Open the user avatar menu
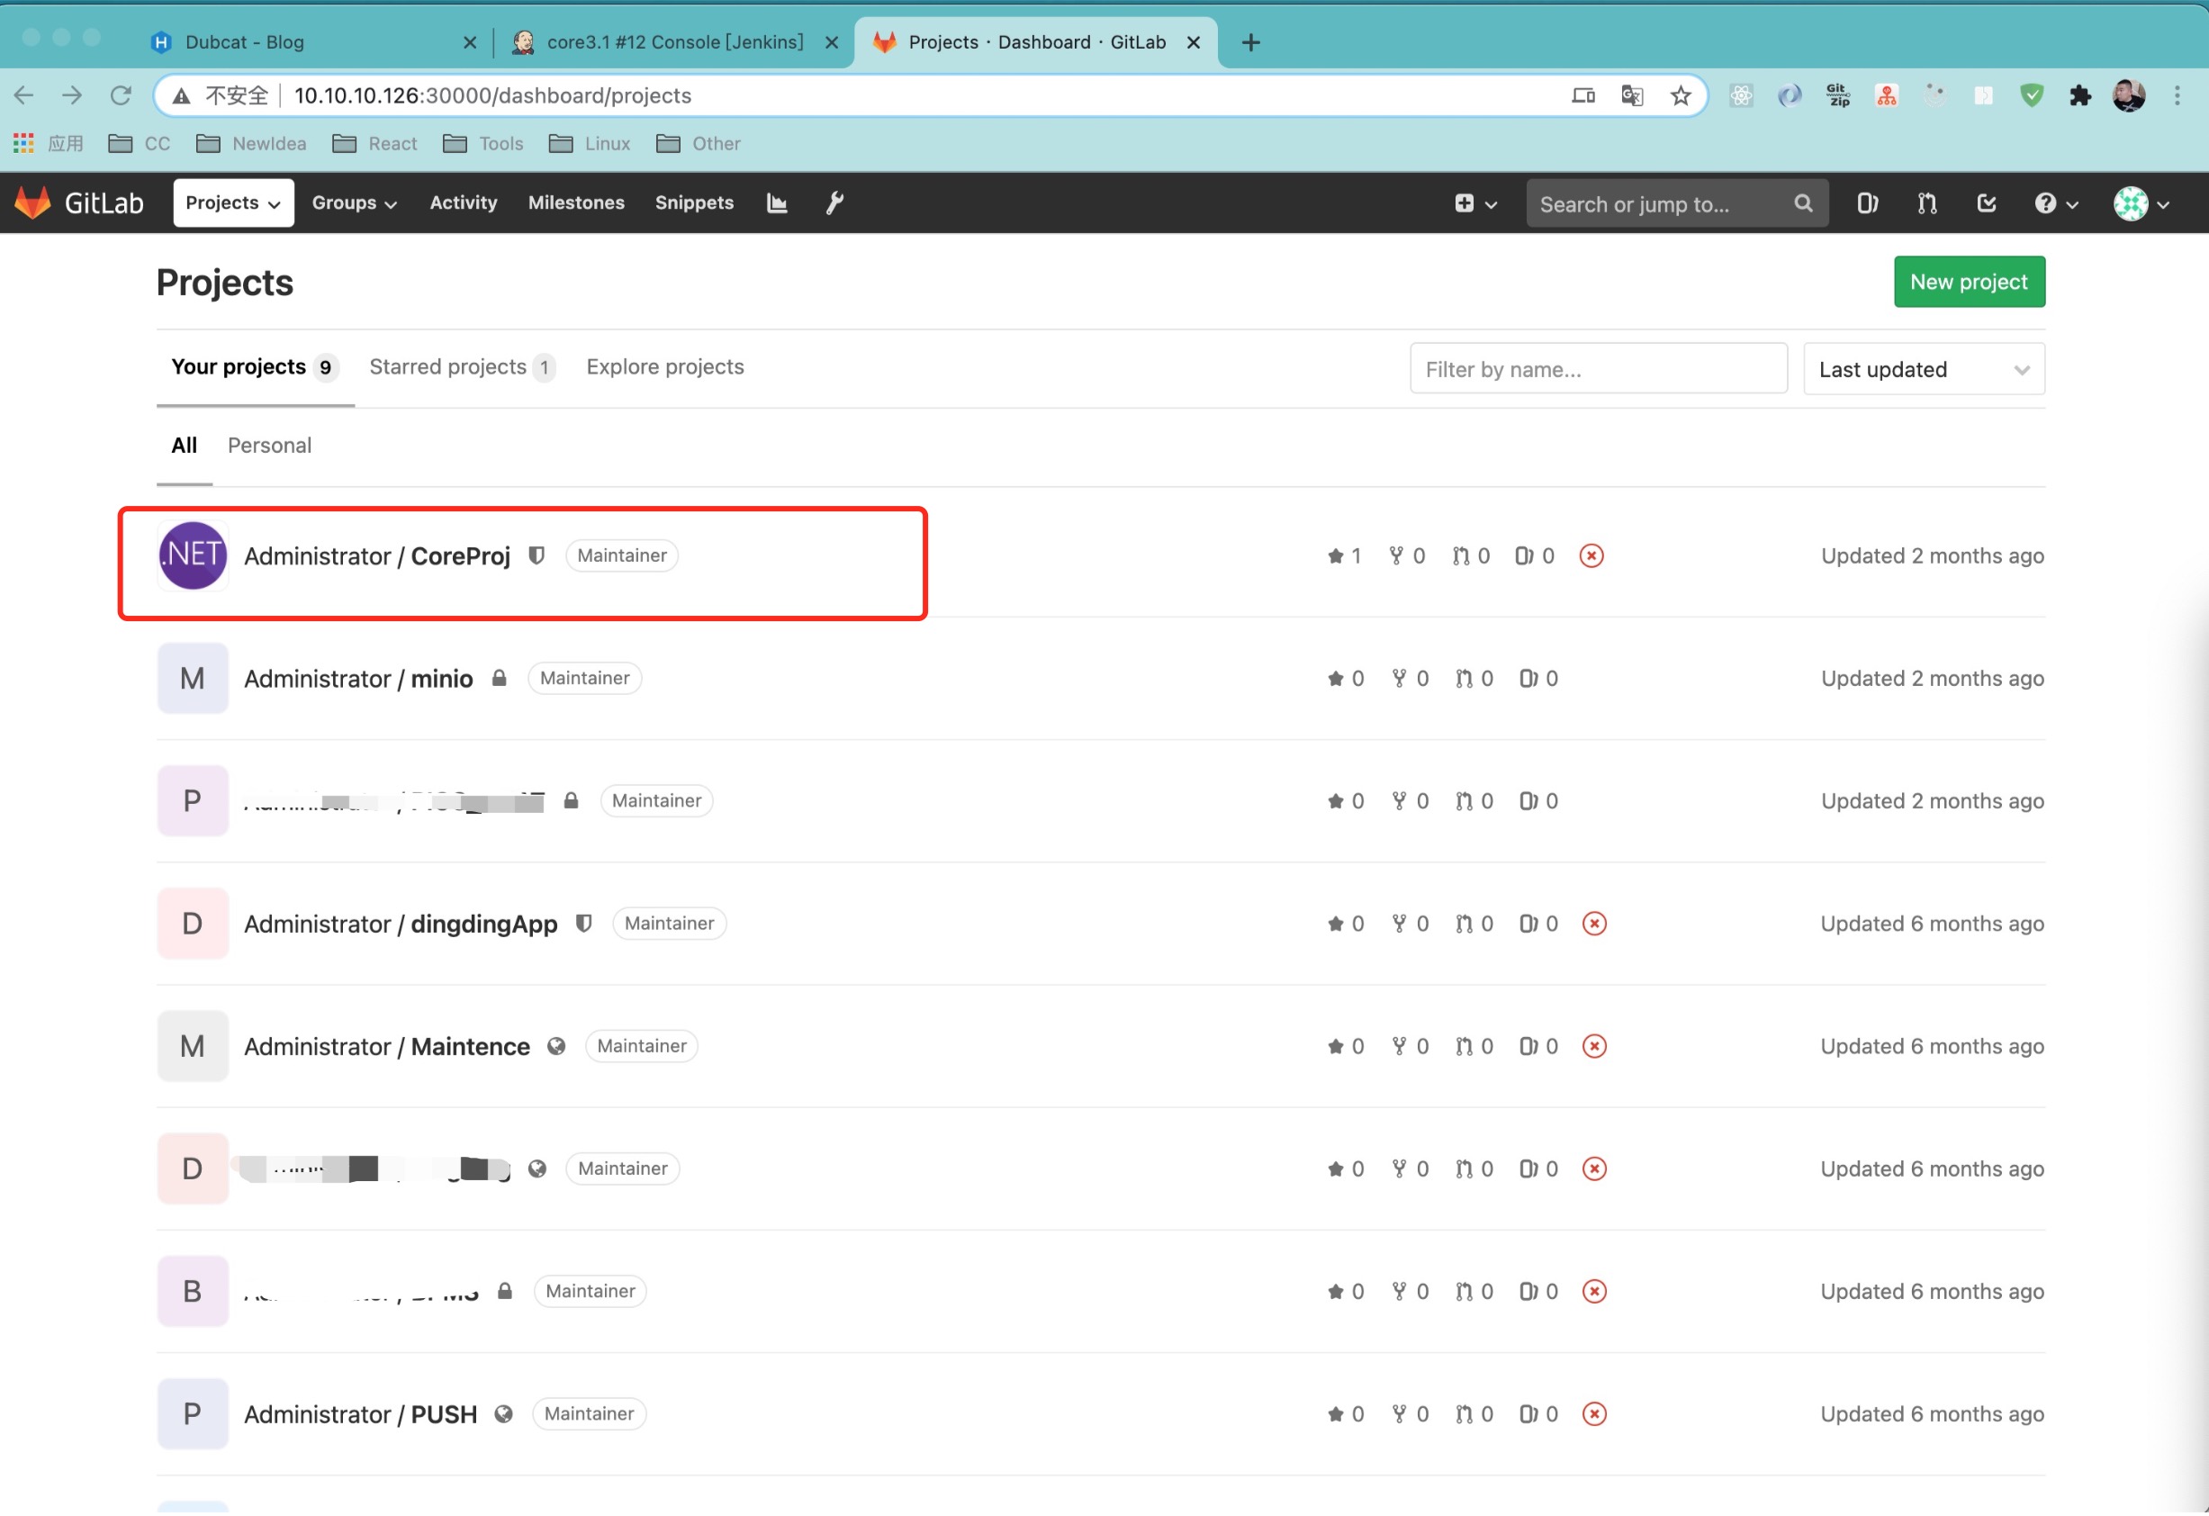Screen dimensions: 2209x1516 [2141, 203]
